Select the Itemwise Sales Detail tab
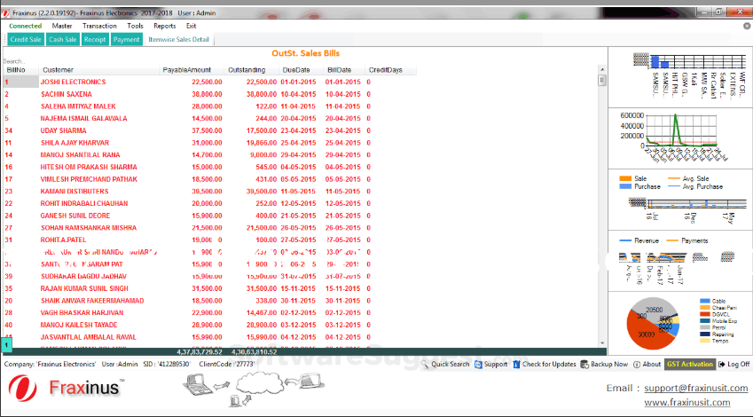This screenshot has height=417, width=753. pyautogui.click(x=178, y=39)
